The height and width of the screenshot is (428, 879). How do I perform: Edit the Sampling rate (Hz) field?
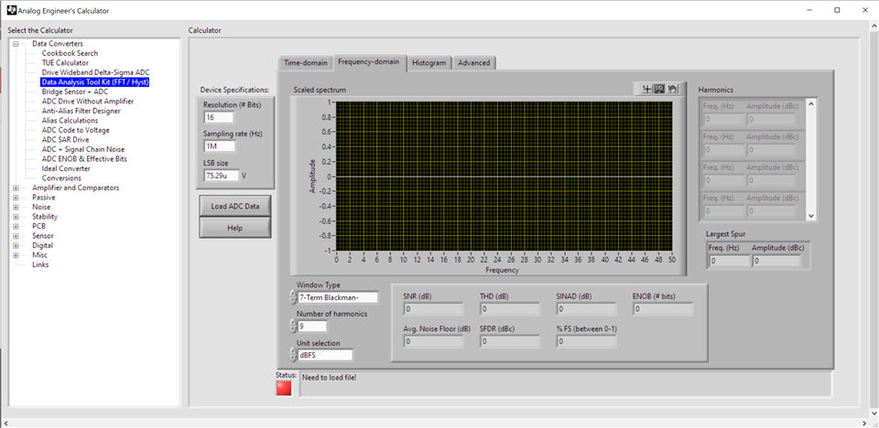pos(220,146)
